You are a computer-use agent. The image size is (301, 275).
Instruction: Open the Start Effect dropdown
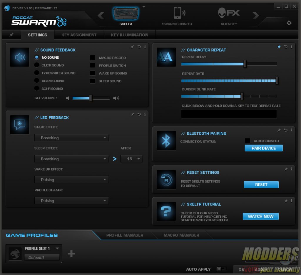(72, 138)
